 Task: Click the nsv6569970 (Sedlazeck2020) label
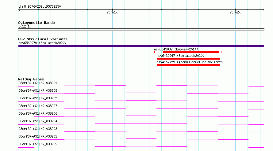[42, 43]
